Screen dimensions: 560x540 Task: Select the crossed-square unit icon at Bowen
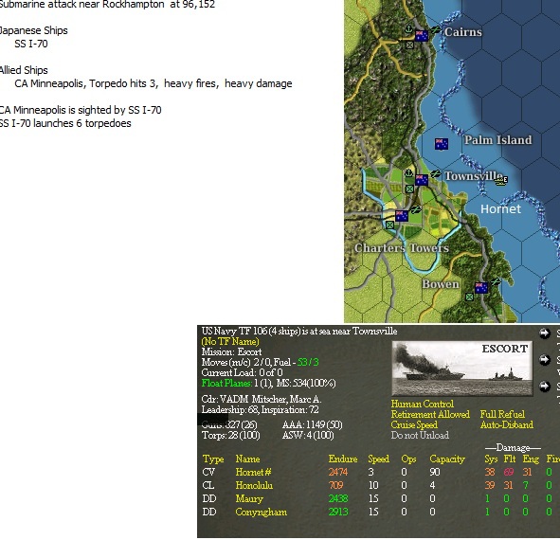pyautogui.click(x=470, y=297)
